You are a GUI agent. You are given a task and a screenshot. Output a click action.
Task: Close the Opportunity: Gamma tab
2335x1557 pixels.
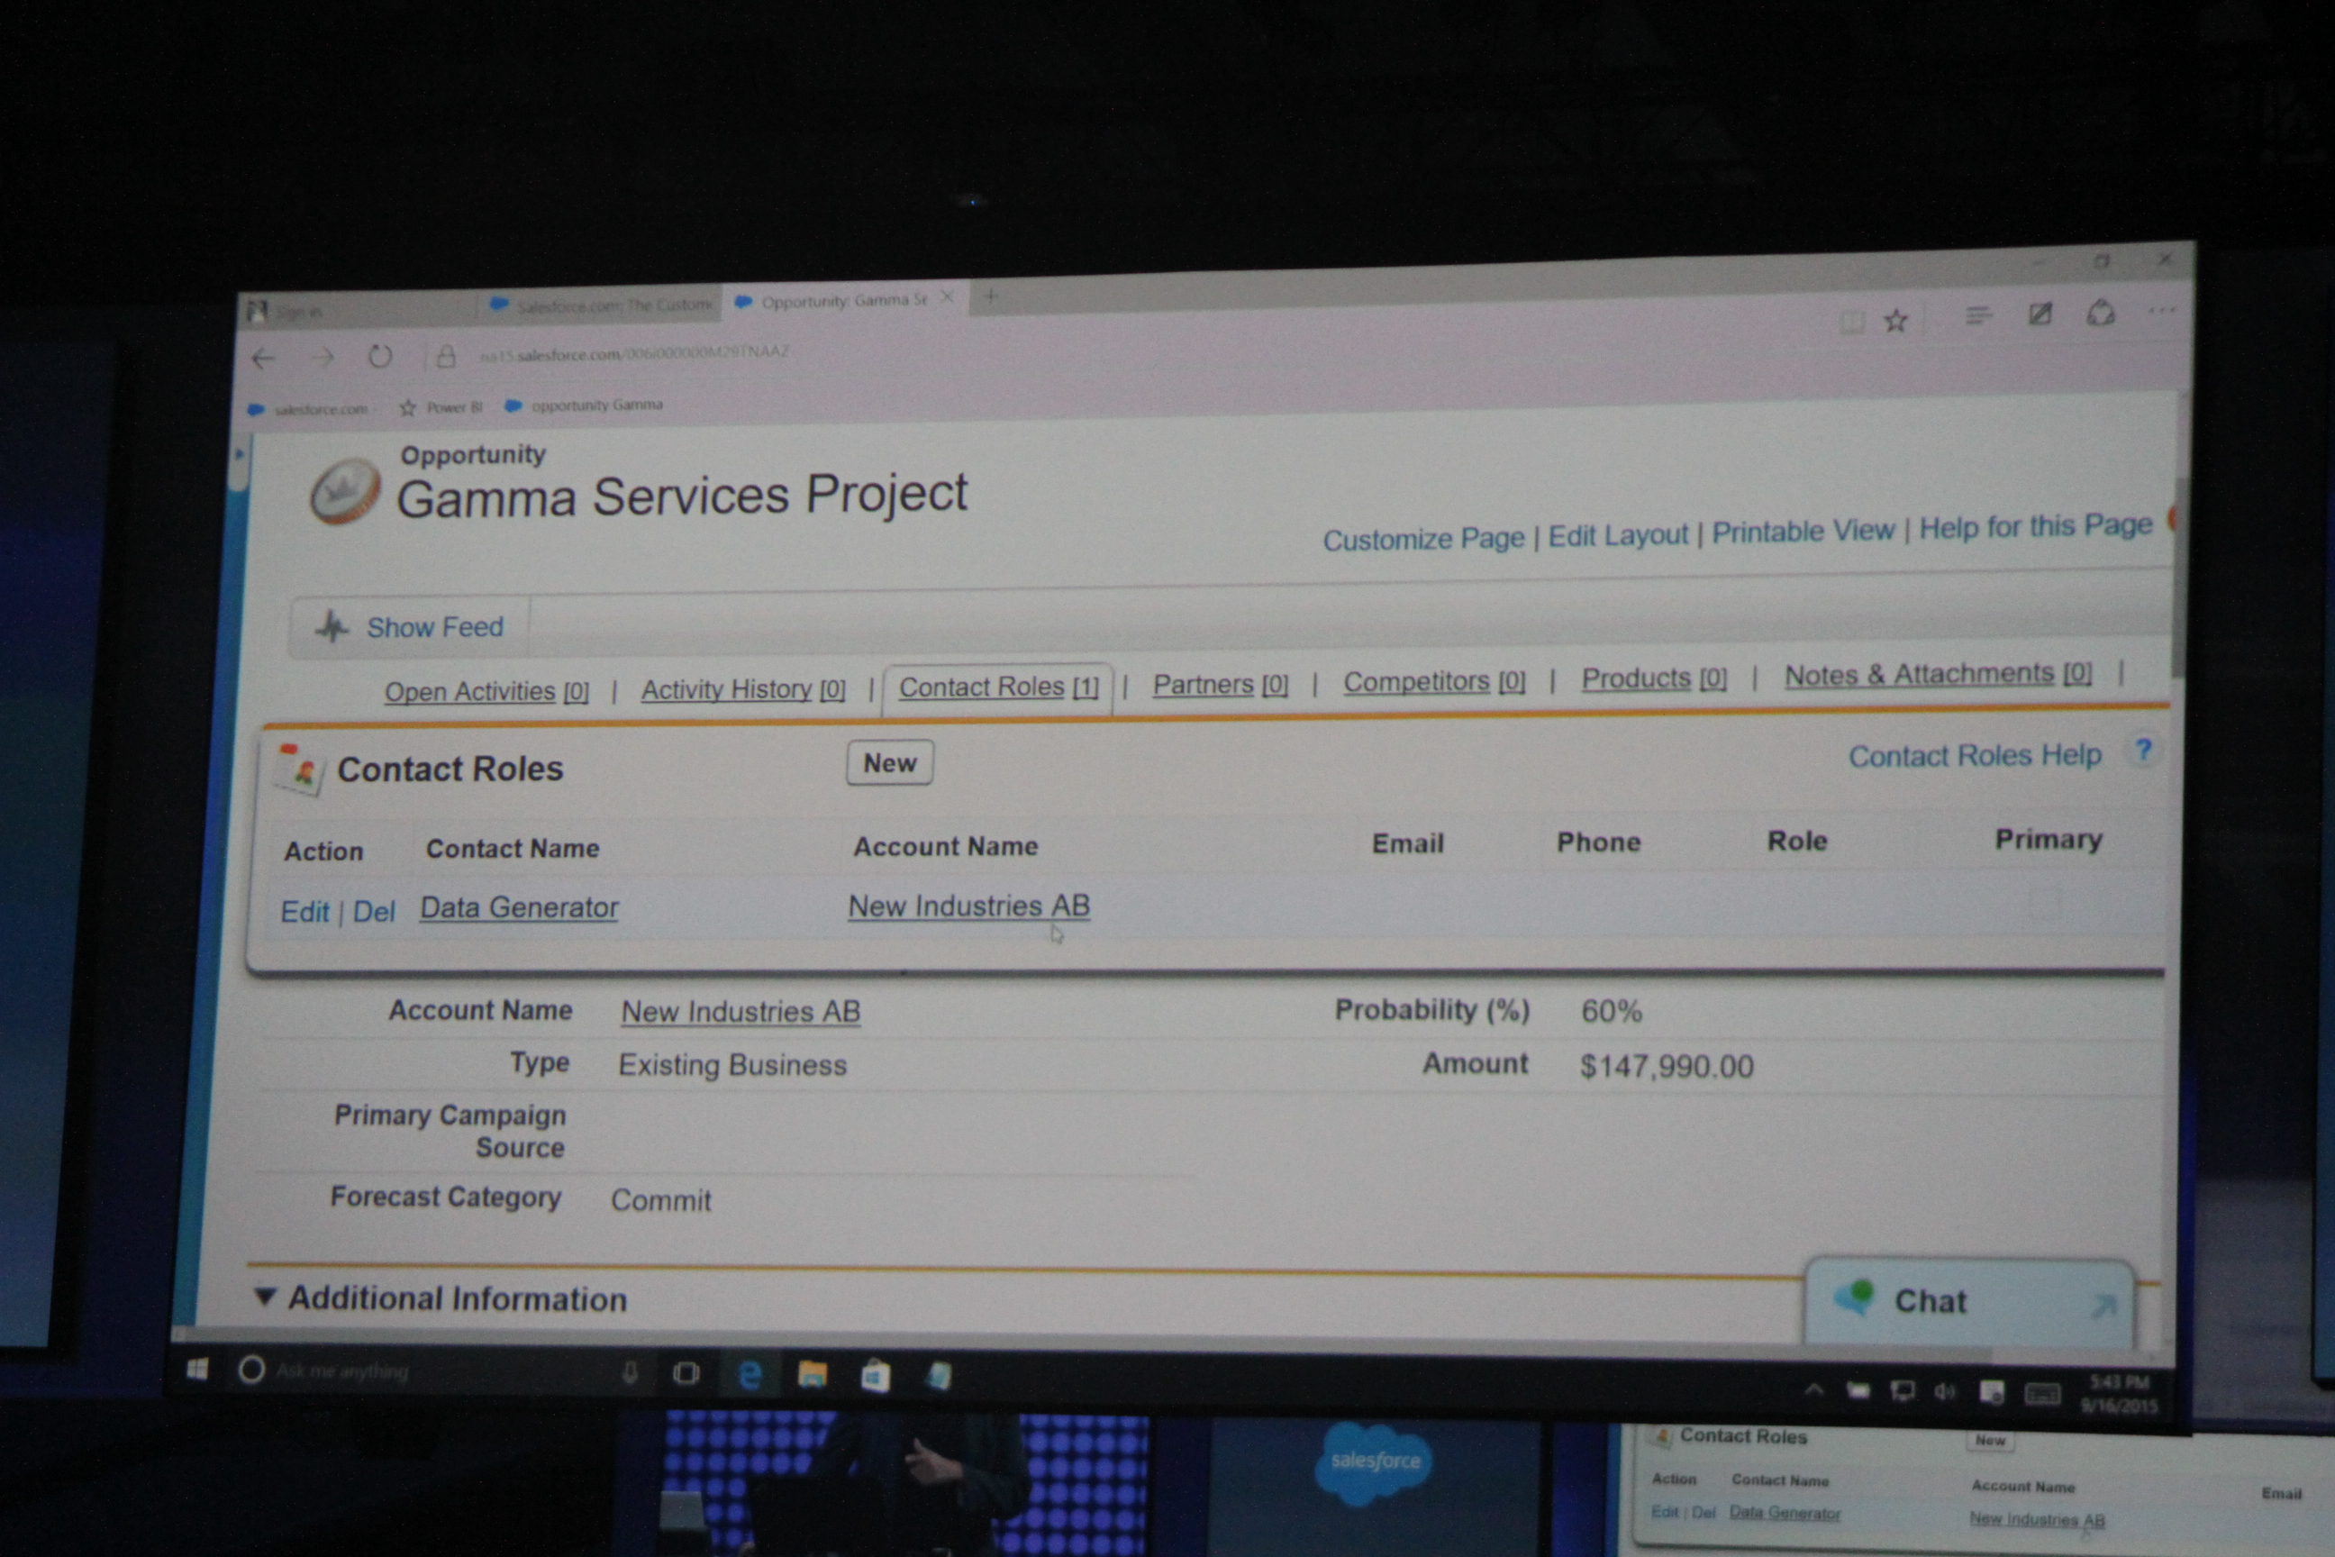(x=947, y=297)
